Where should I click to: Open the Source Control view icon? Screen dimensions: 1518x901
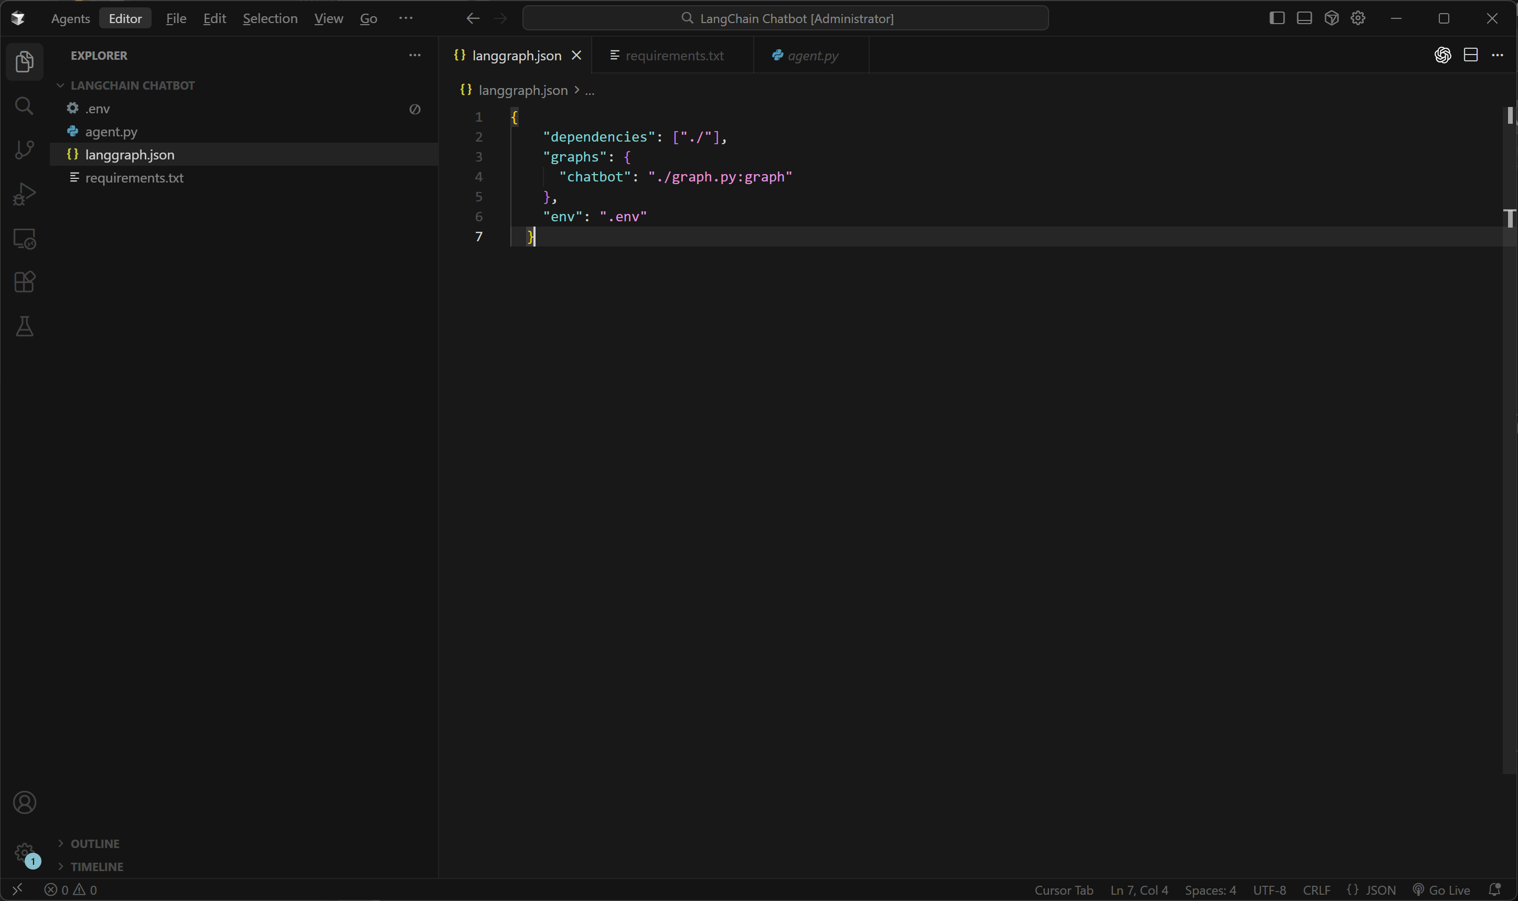[x=24, y=149]
